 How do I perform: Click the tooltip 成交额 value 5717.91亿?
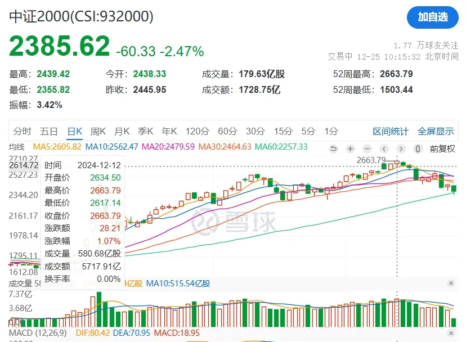[101, 267]
